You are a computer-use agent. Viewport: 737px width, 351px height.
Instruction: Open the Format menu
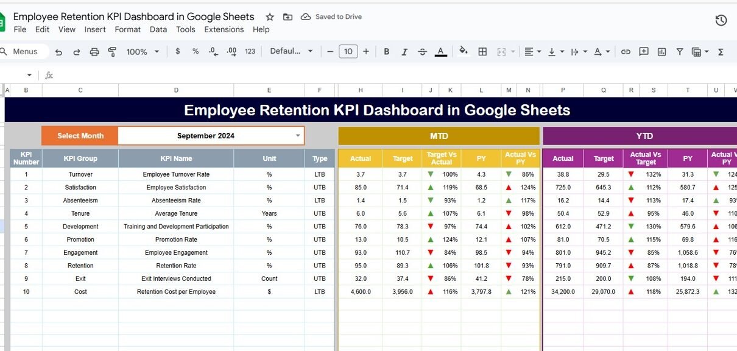pyautogui.click(x=127, y=29)
